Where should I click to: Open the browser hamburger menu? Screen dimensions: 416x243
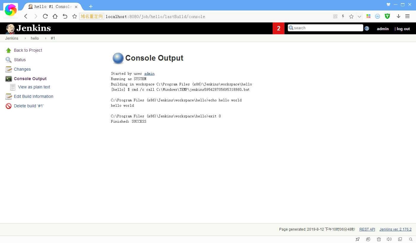point(407,16)
